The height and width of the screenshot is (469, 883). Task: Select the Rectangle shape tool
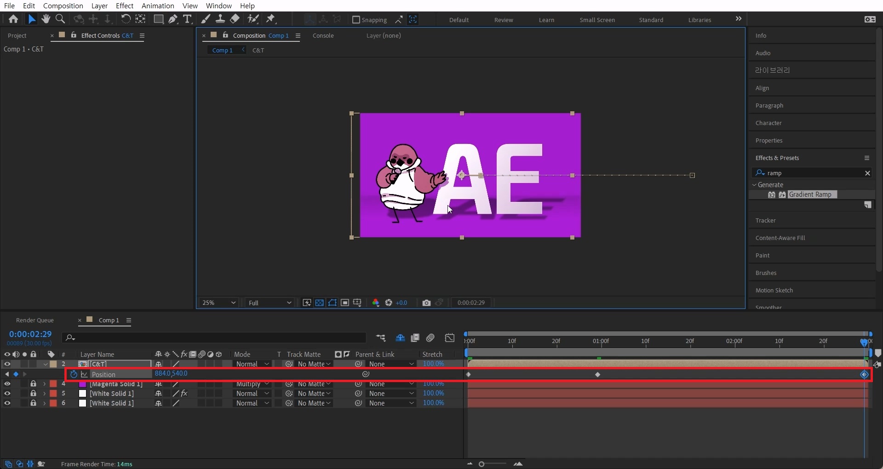tap(158, 19)
